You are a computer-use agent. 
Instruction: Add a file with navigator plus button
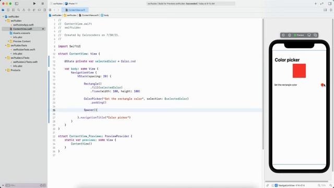pyautogui.click(x=3, y=185)
